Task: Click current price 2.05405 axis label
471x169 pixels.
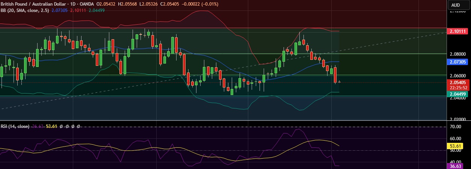Action: 457,82
